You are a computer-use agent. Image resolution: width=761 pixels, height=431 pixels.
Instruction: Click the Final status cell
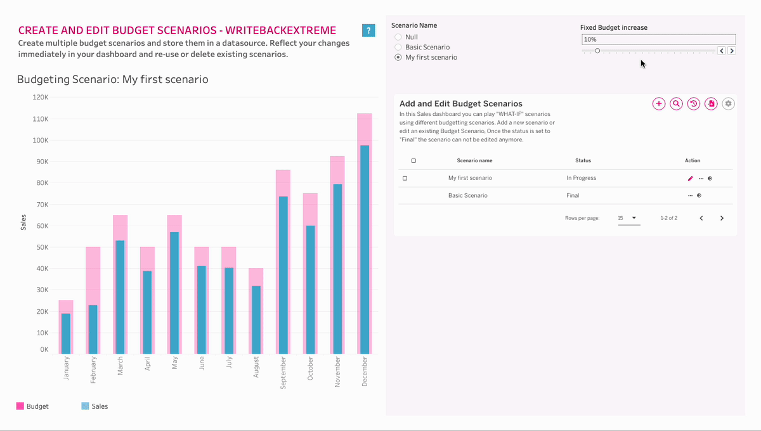pos(573,195)
